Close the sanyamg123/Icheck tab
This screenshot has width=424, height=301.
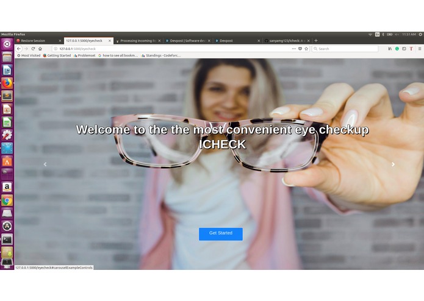pos(308,41)
